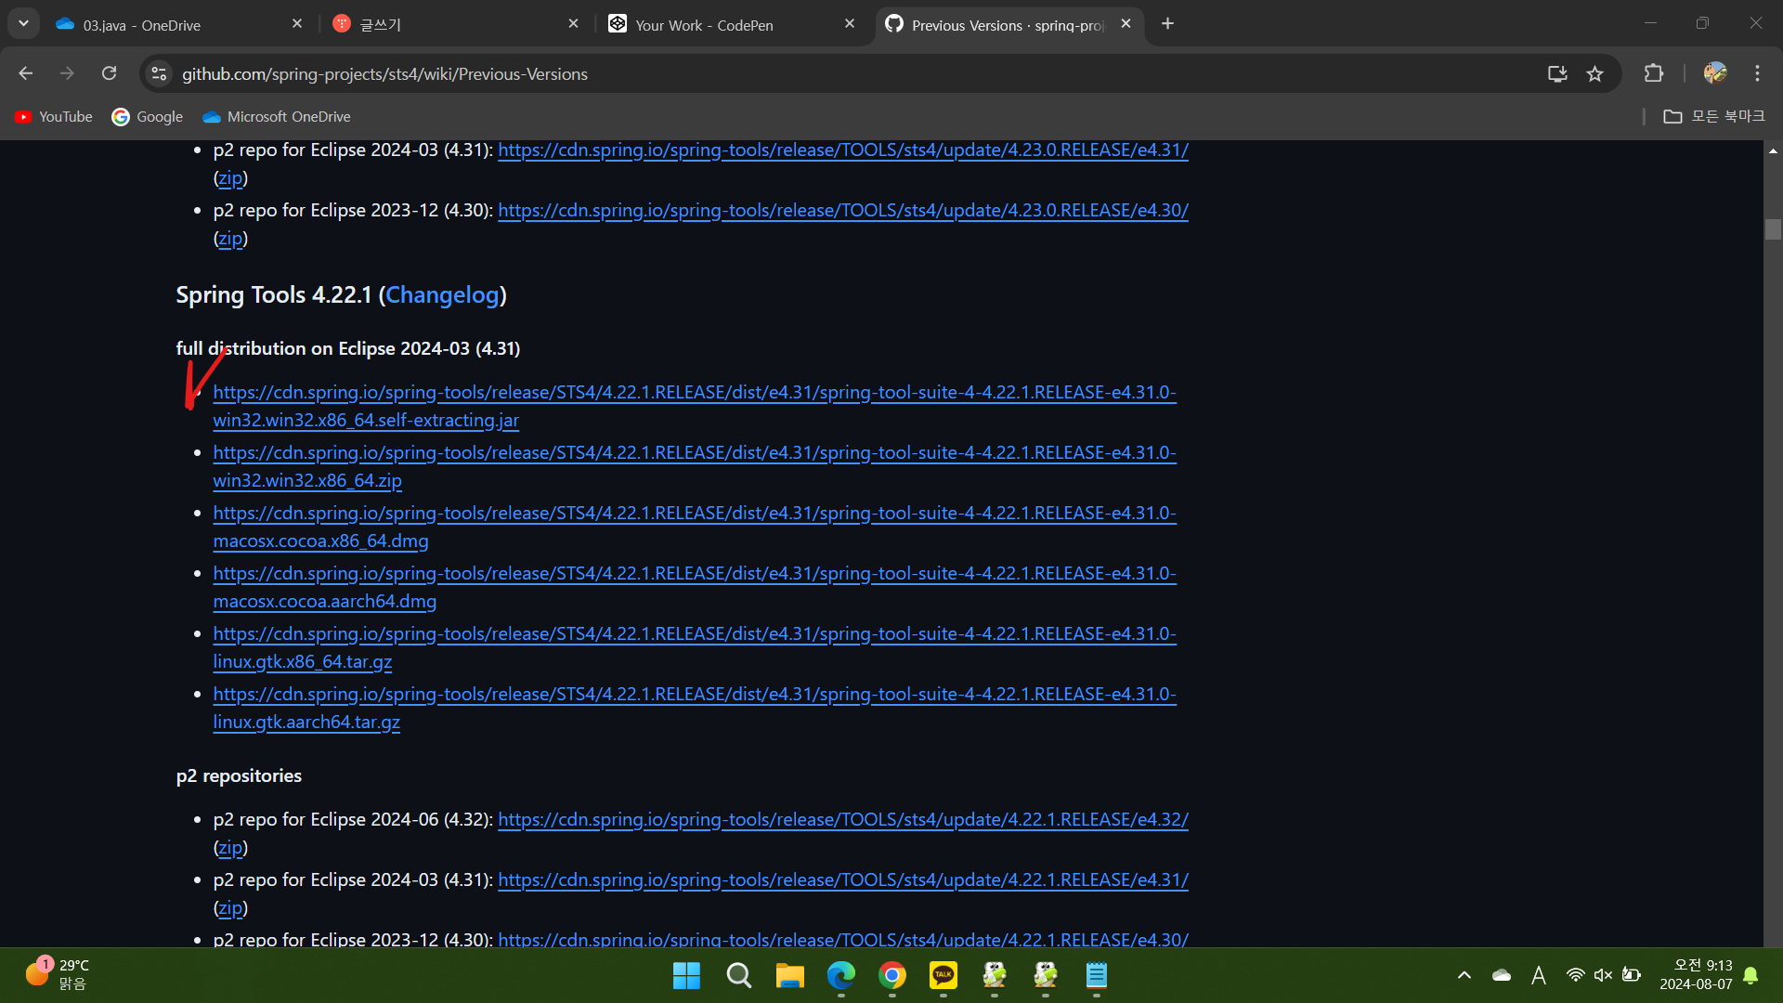The image size is (1783, 1003).
Task: Open the Chrome profile avatar
Action: [x=1714, y=73]
